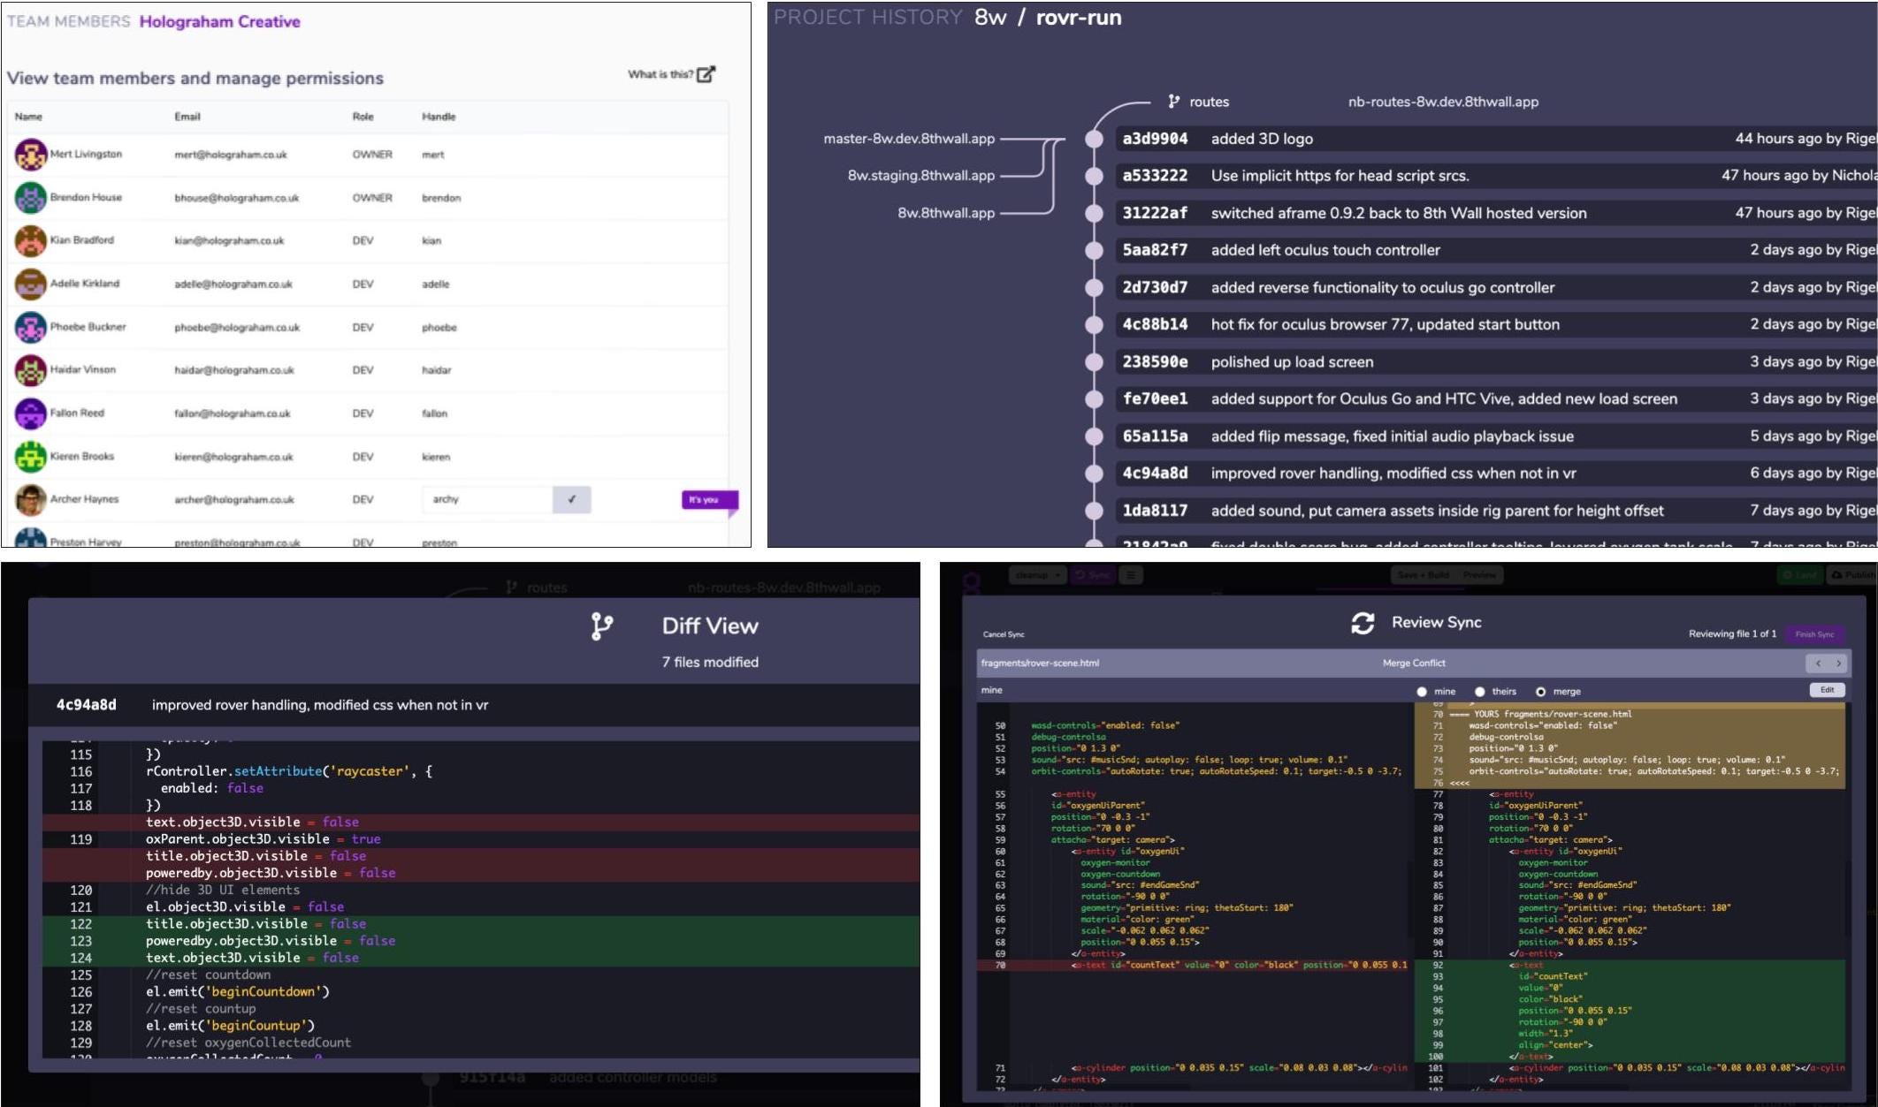Click Mert Livingston's avatar icon
Image resolution: width=1878 pixels, height=1107 pixels.
tap(30, 155)
